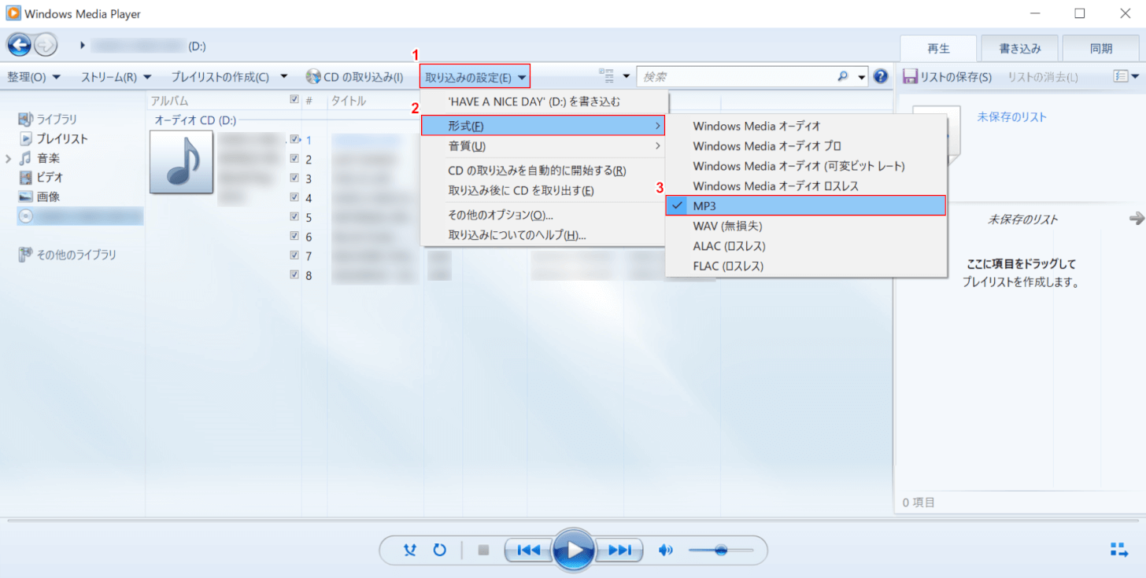Select FLAC (ロスレス) format
The width and height of the screenshot is (1146, 578).
(806, 266)
